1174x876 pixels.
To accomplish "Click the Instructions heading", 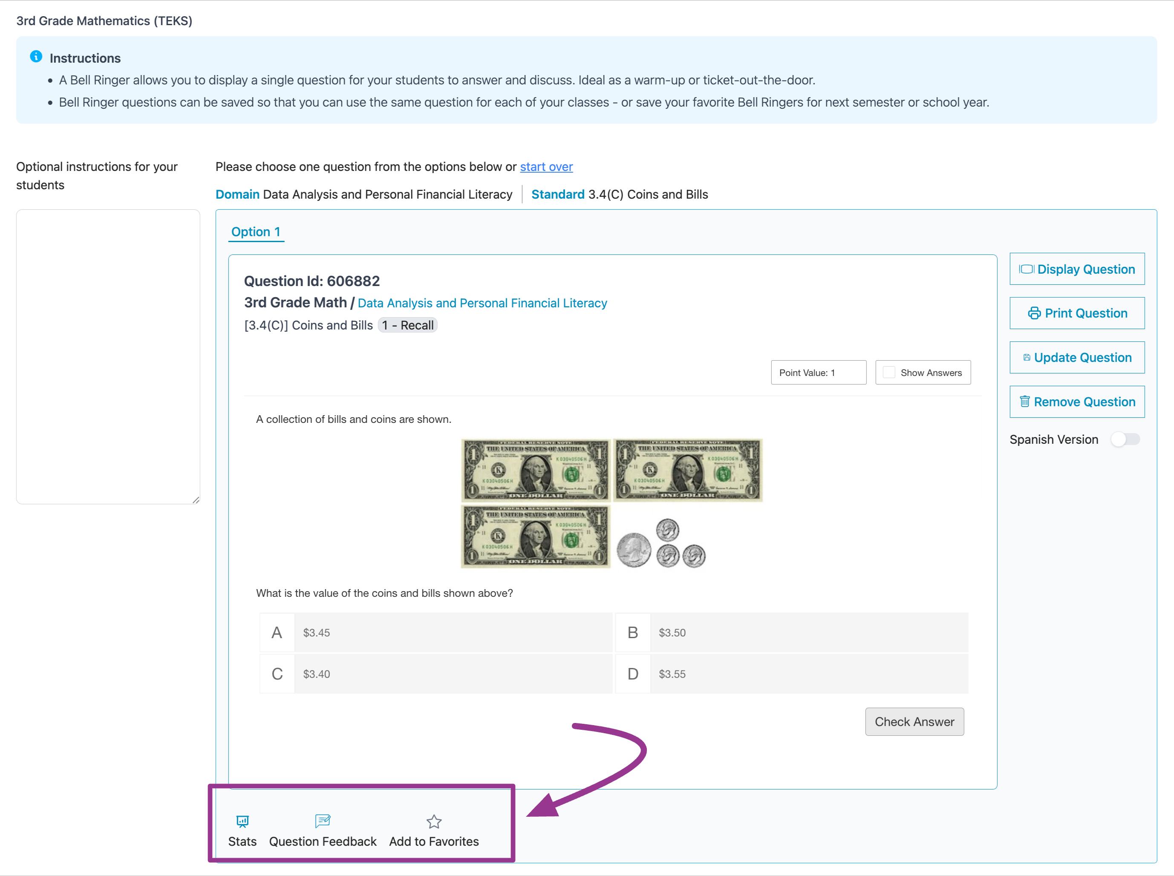I will click(x=85, y=58).
